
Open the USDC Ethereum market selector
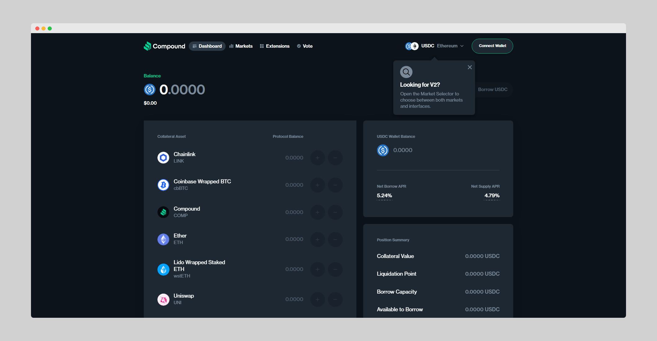tap(434, 46)
